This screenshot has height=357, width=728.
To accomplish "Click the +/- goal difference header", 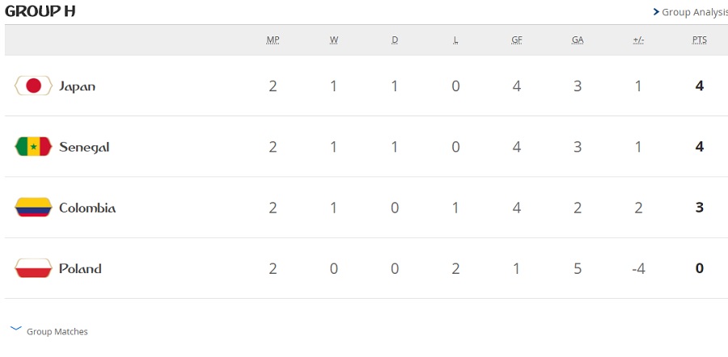I will [x=638, y=40].
